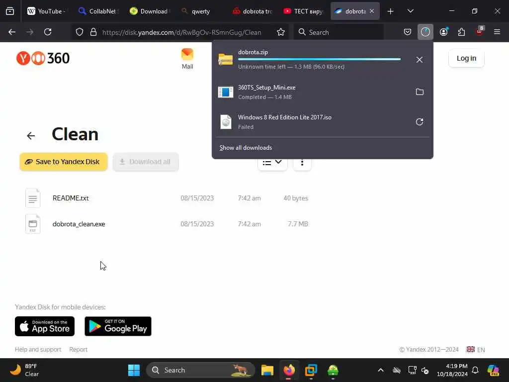View site security padlock info
Image resolution: width=509 pixels, height=382 pixels.
[x=93, y=32]
